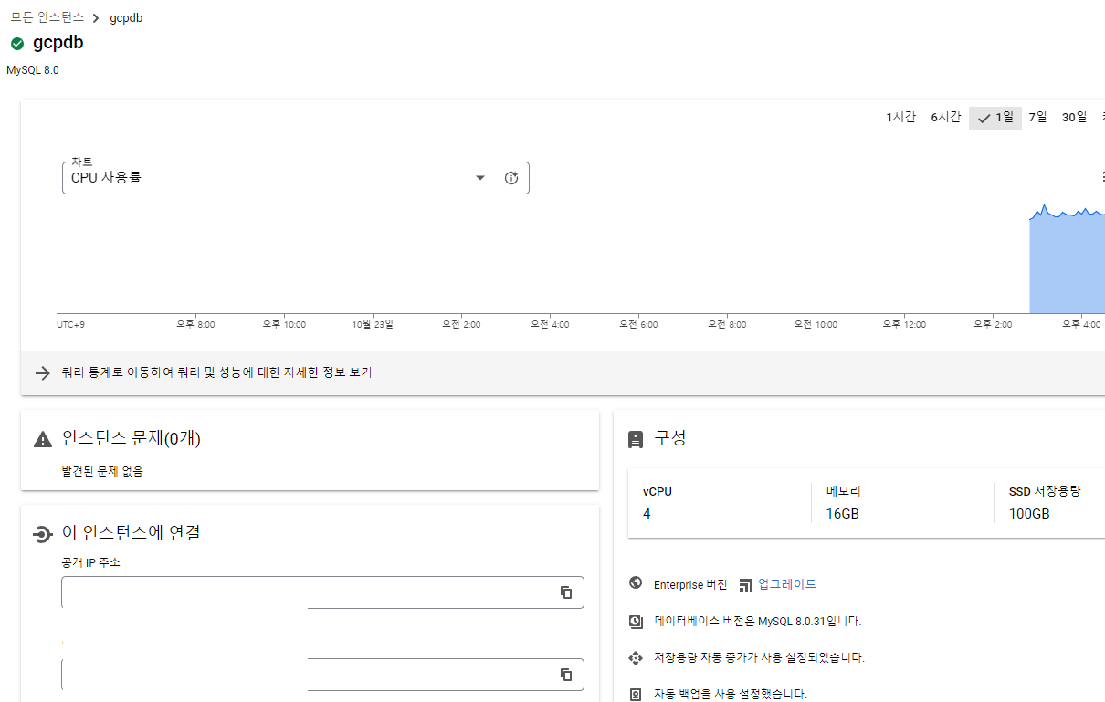This screenshot has height=702, width=1105.
Task: Click the Enterprise 버전 text
Action: click(690, 584)
